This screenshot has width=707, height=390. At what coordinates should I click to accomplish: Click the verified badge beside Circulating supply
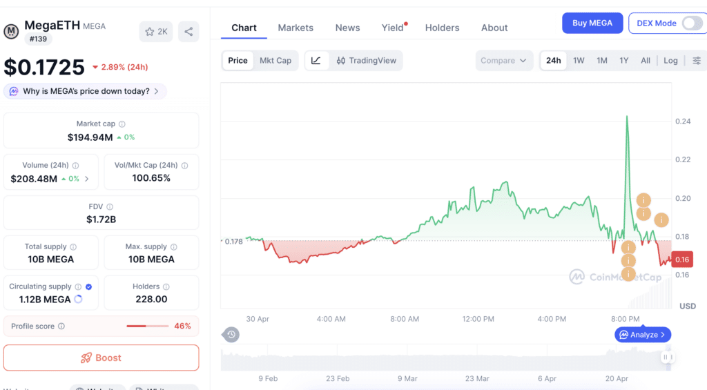[x=89, y=286]
